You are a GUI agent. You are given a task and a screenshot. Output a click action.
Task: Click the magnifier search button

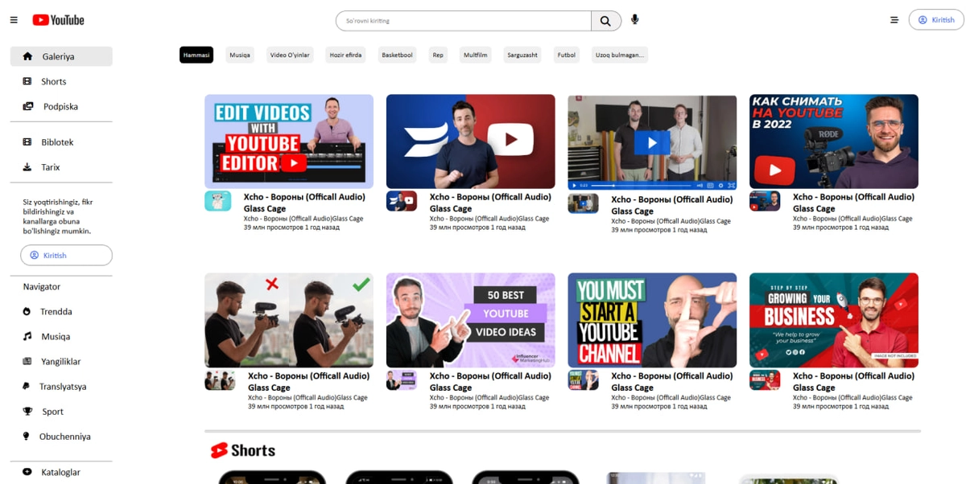[605, 20]
